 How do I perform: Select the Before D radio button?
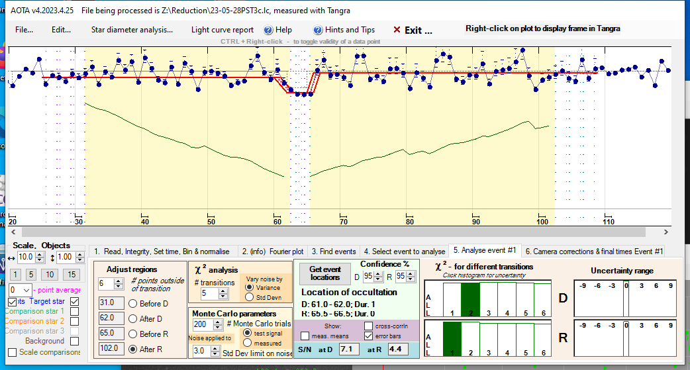point(133,304)
